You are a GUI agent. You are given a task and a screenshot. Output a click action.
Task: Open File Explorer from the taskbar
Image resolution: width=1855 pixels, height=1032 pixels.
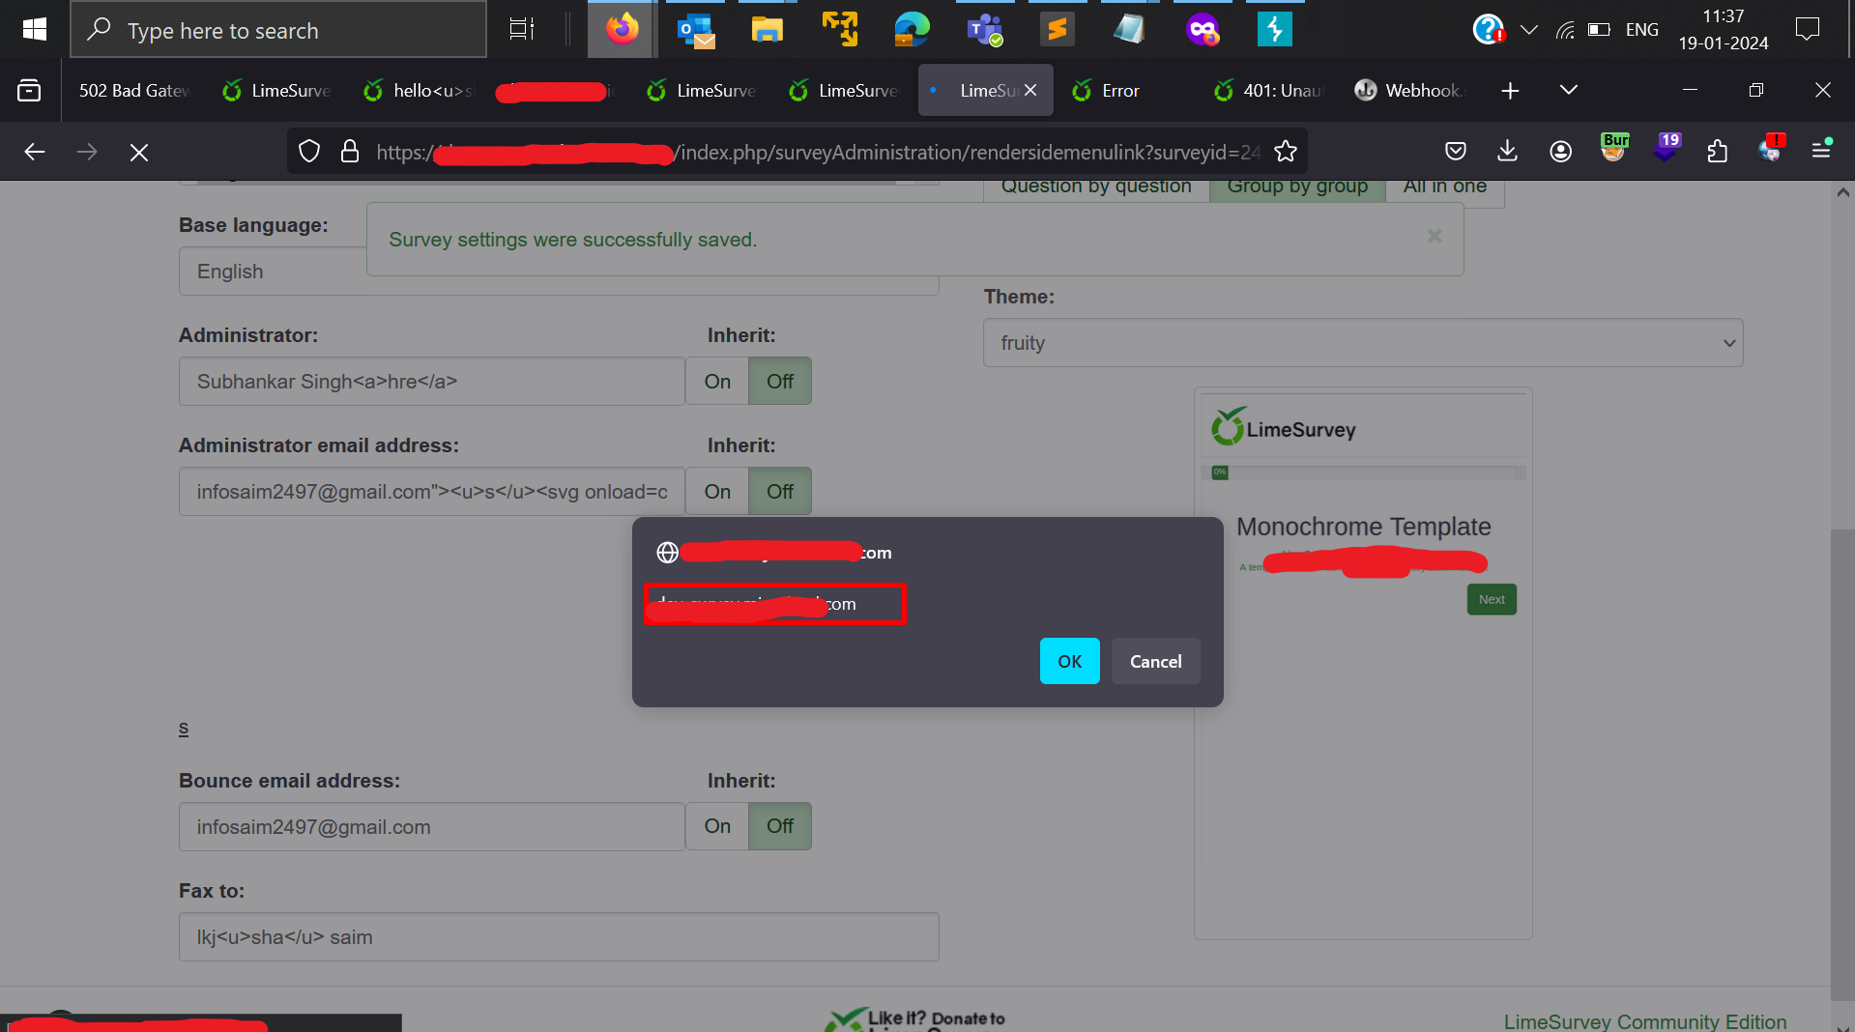[x=767, y=30]
